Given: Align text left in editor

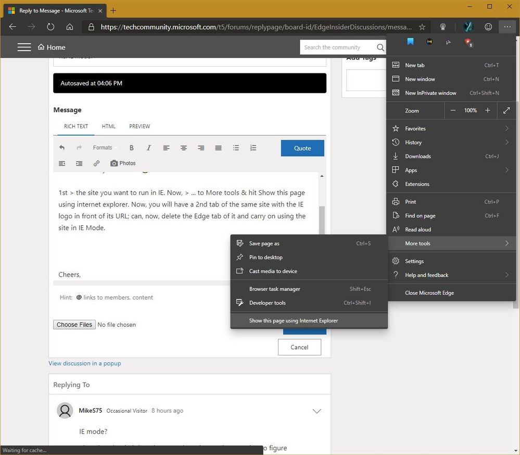Looking at the screenshot, I should pos(166,148).
